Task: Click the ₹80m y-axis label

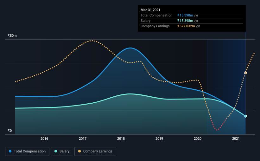Action: 12,35
